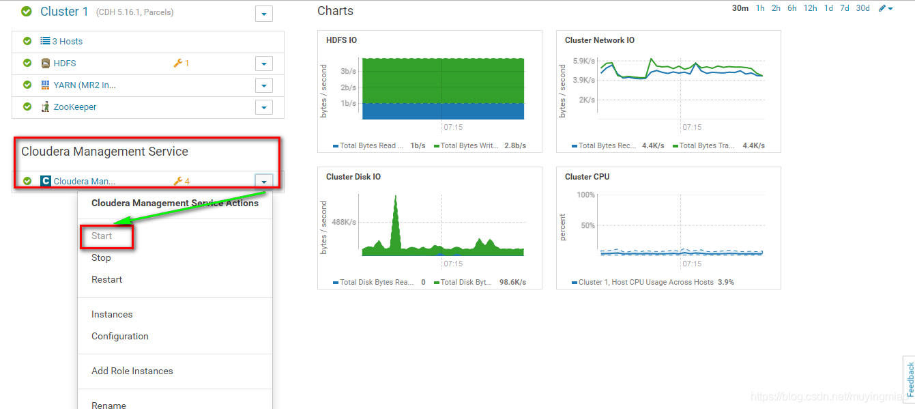Screen dimensions: 915x409
Task: Click the Cluster CPU chart plot
Action: [682, 225]
